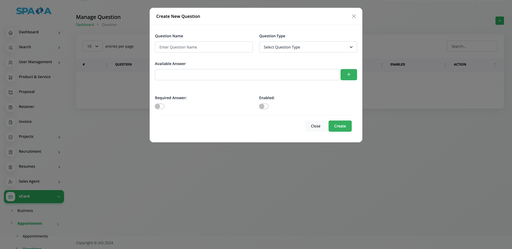Expand the Projects sidebar chevron
The width and height of the screenshot is (512, 249).
tap(59, 137)
